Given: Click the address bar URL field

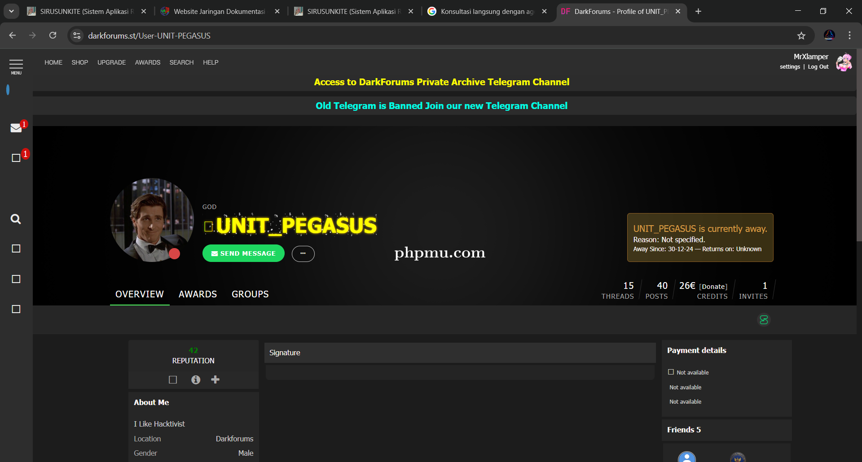Looking at the screenshot, I should click(x=440, y=35).
